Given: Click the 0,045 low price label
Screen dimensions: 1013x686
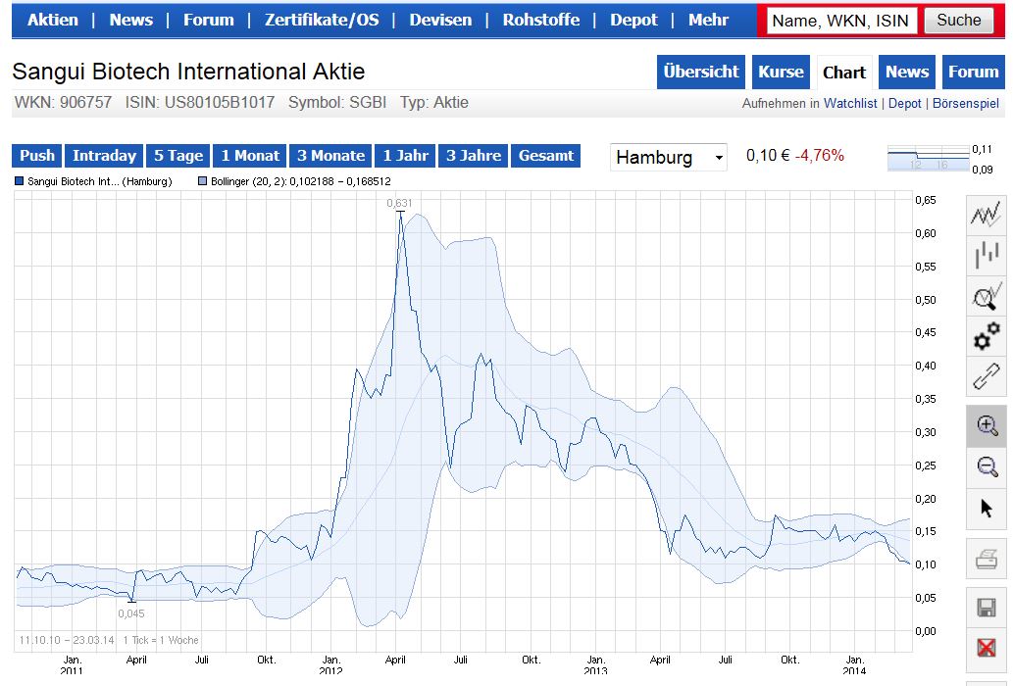Looking at the screenshot, I should 131,613.
